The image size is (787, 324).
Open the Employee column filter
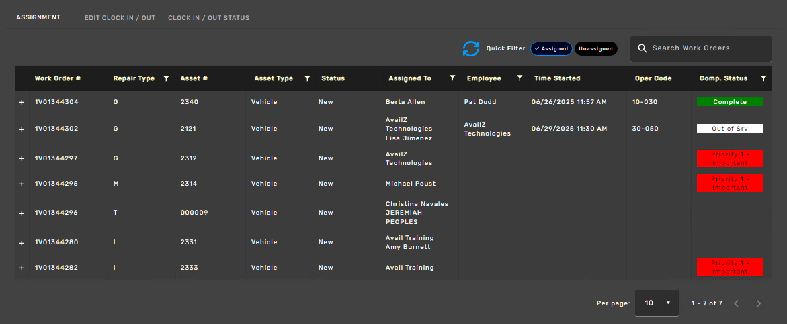pos(520,78)
